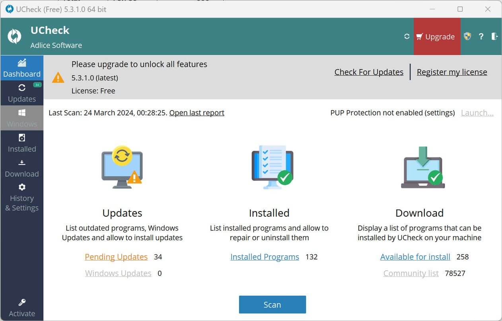Maximize the UCheck window
The image size is (502, 321).
(460, 9)
